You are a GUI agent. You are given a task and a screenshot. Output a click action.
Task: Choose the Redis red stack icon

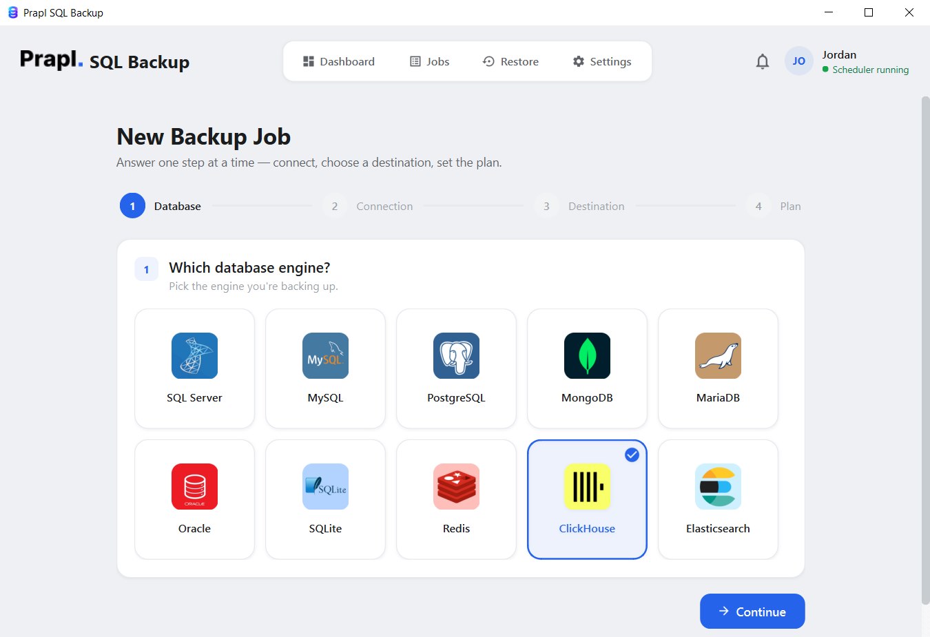(x=456, y=486)
